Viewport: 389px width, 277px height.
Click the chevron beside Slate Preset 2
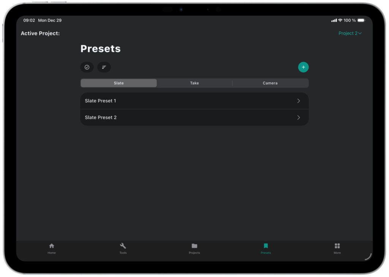(x=299, y=118)
